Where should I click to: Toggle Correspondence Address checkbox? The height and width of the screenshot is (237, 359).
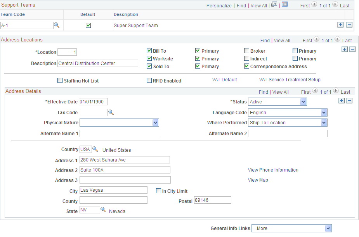pos(246,66)
